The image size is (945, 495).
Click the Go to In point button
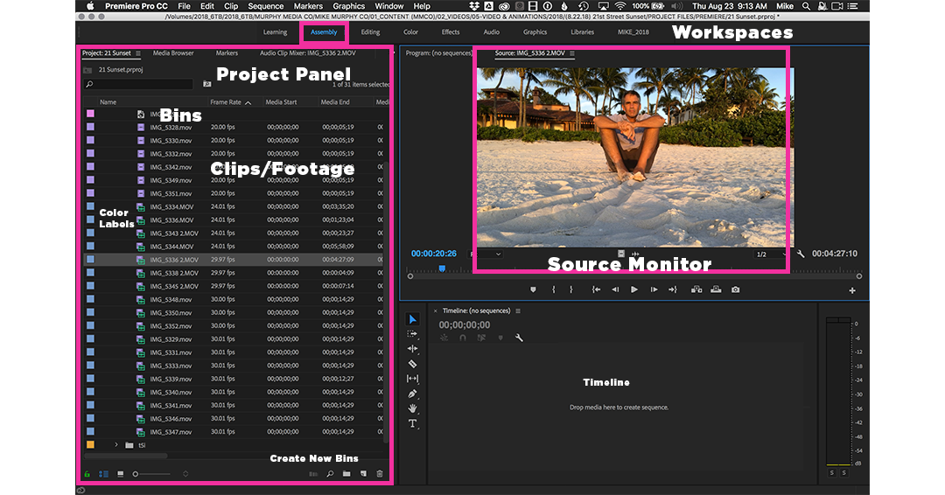click(596, 289)
